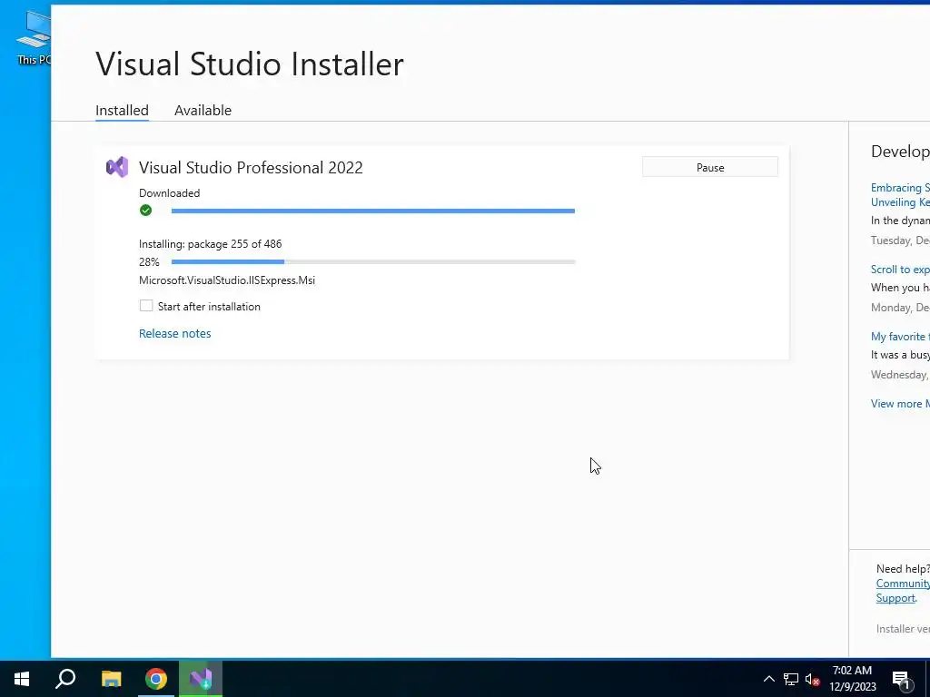Click the Visual Studio Professional 2022 logo icon
Screen dimensions: 930x697
click(x=117, y=167)
